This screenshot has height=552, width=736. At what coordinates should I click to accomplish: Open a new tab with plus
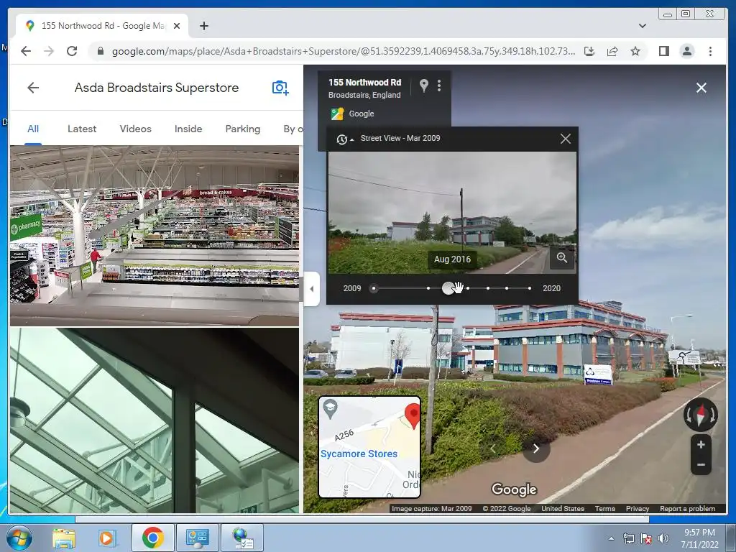203,26
